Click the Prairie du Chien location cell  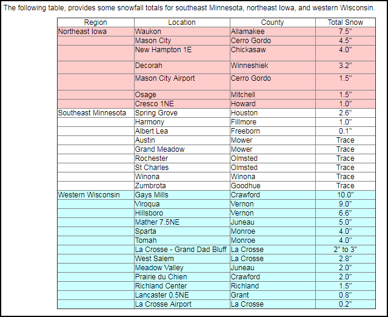[182, 277]
